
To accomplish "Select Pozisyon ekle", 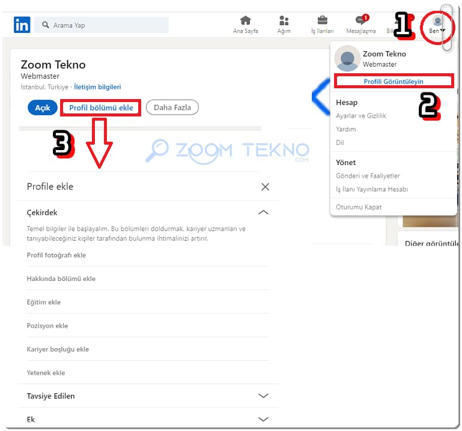I will point(47,325).
